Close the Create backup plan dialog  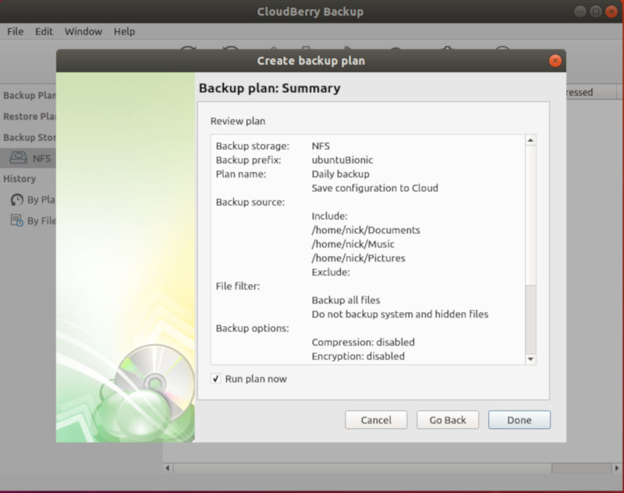[x=555, y=61]
